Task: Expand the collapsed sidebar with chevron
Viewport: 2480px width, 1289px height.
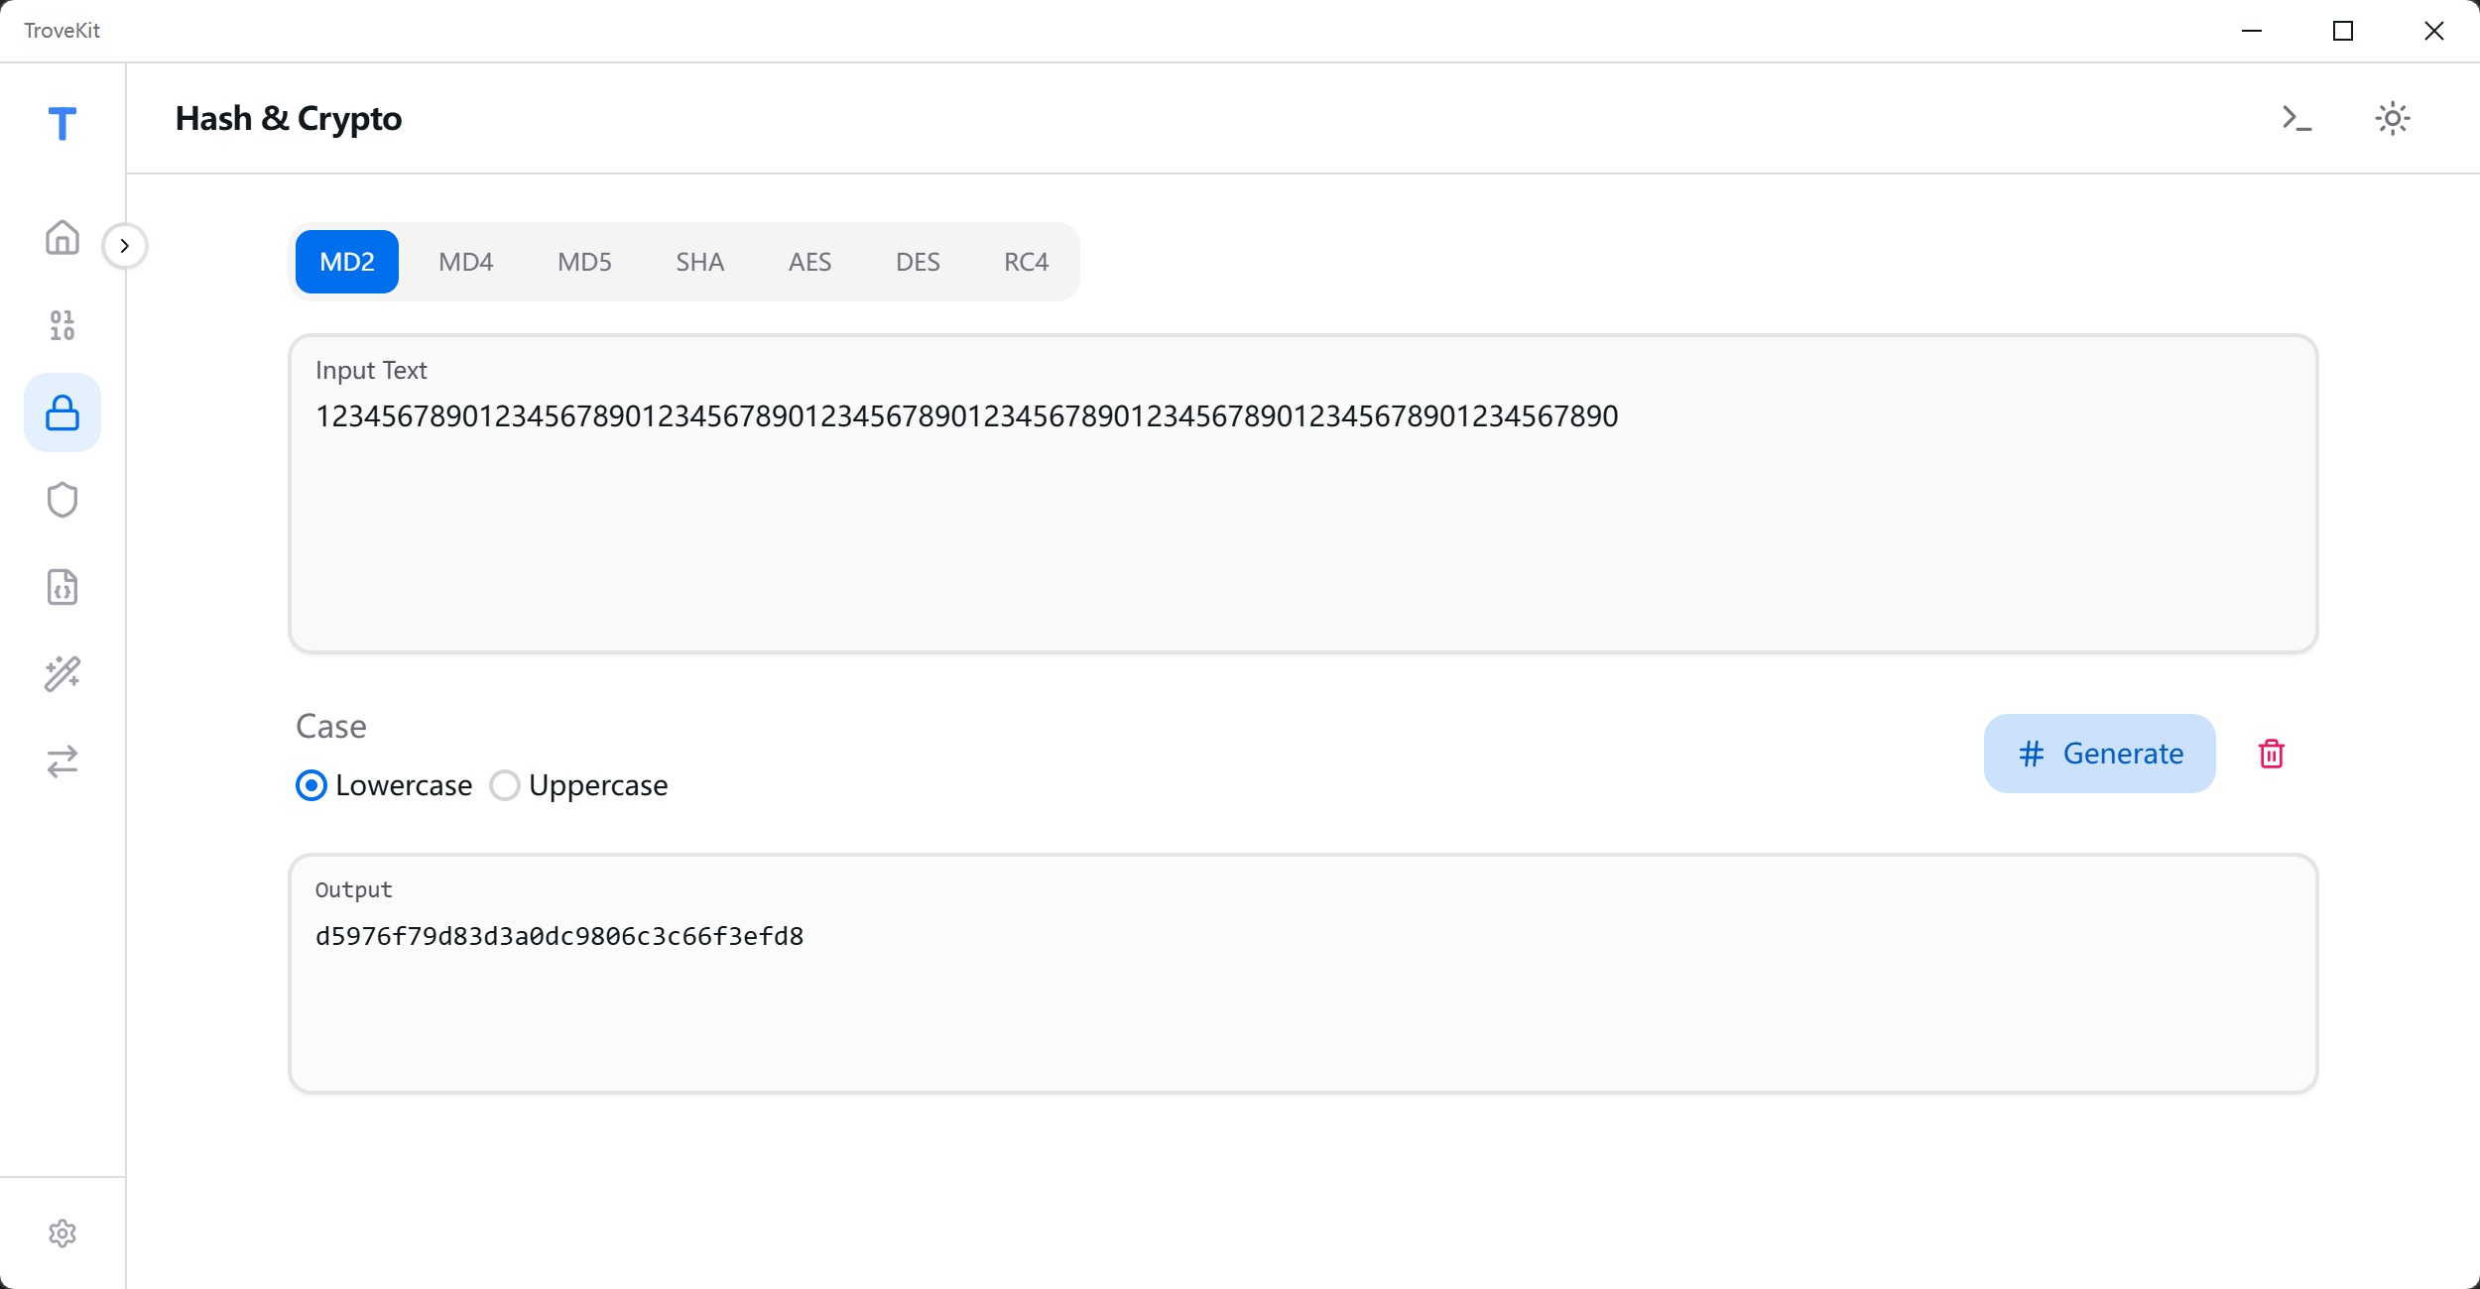Action: (x=125, y=245)
